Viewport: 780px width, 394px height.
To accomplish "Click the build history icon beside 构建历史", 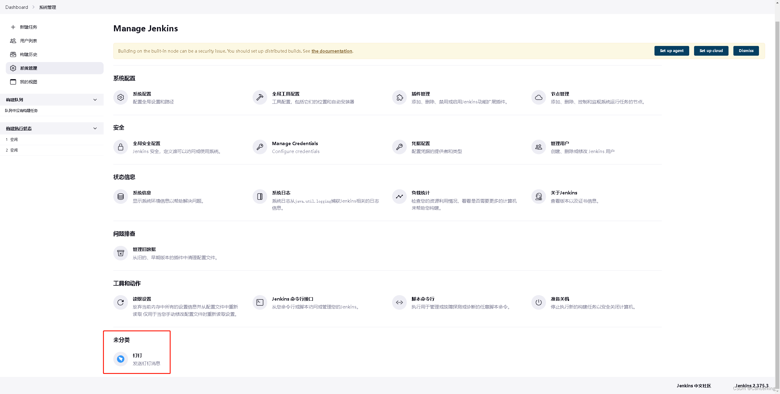I will click(13, 54).
